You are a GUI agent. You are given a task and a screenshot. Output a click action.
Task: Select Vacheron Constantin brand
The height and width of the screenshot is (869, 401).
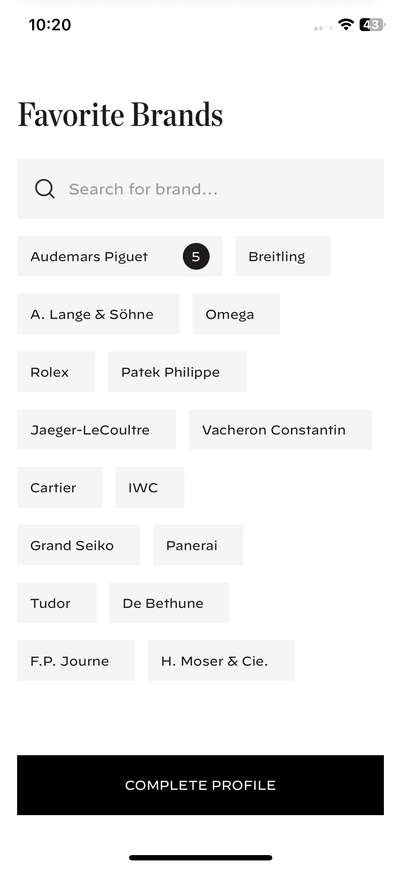tap(280, 430)
